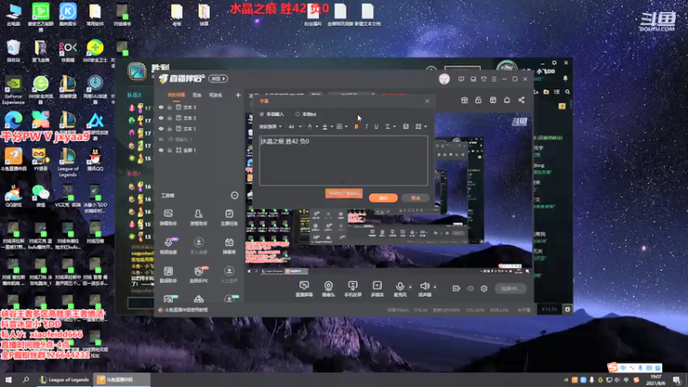Add a 摄像头 camera source

click(329, 289)
